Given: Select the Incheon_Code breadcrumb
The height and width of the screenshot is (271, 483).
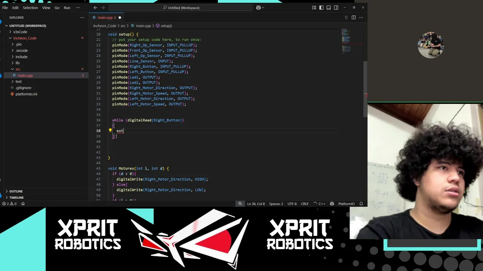Looking at the screenshot, I should click(105, 26).
